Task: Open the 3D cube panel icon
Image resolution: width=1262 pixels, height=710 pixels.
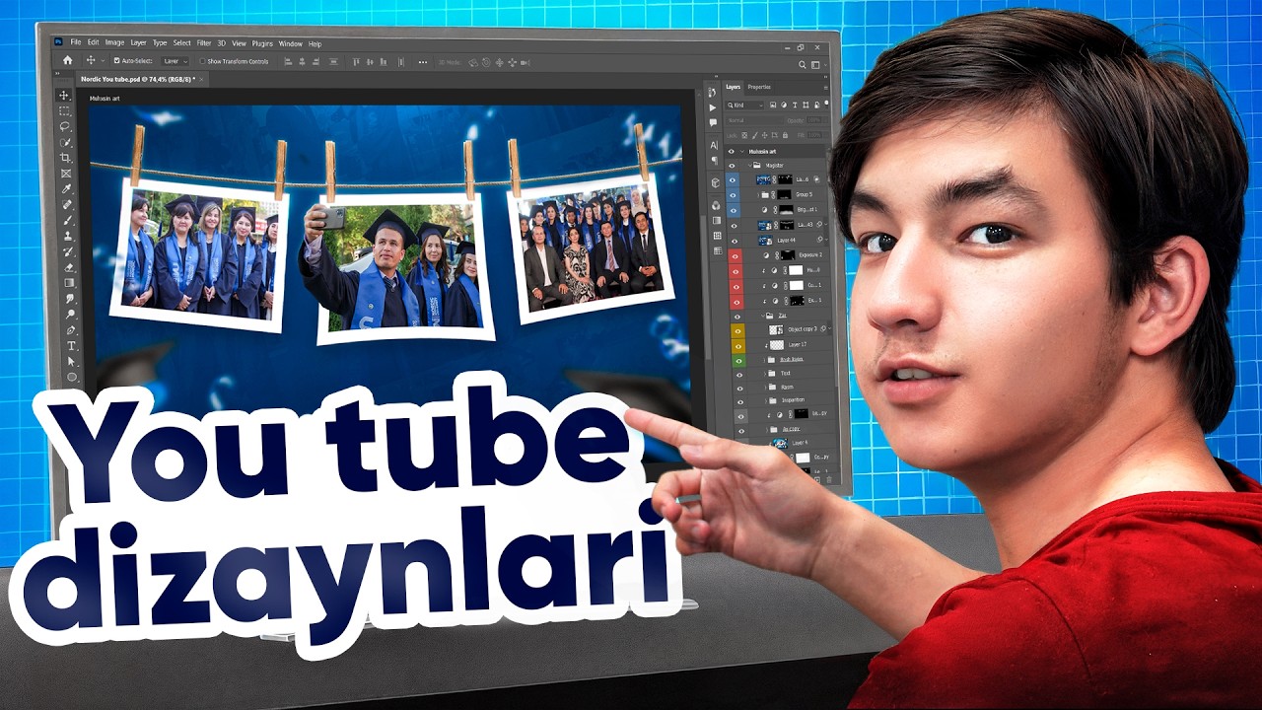Action: pos(715,183)
